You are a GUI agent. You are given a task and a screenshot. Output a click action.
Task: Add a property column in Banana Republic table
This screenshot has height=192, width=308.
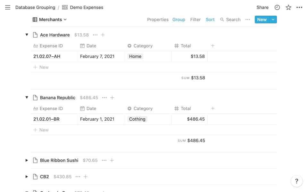click(213, 108)
